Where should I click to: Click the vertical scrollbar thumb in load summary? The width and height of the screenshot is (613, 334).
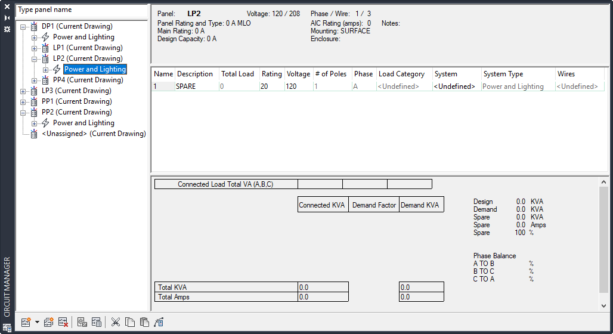(x=603, y=240)
